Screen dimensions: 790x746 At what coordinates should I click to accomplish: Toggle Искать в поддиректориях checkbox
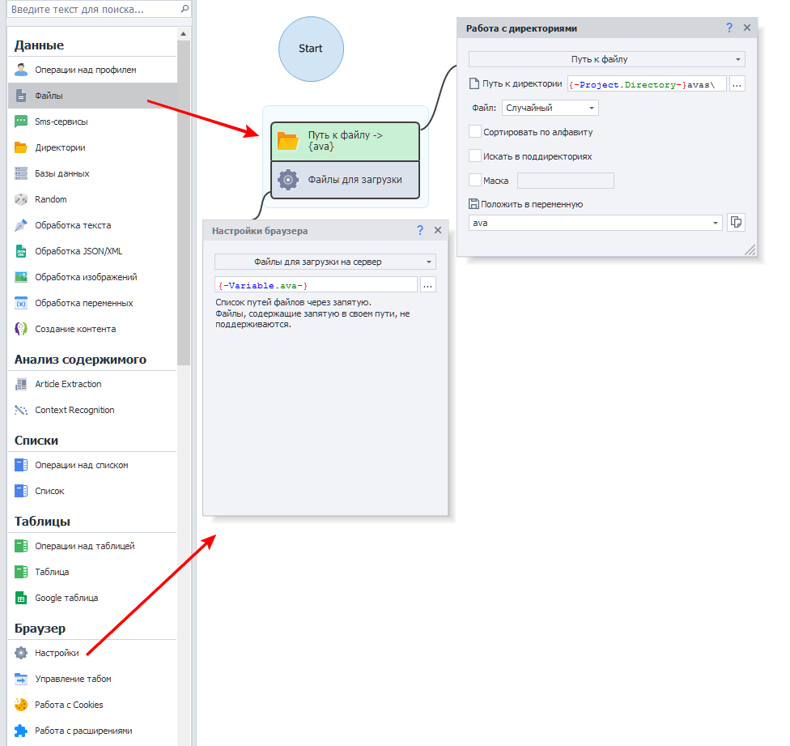point(474,156)
